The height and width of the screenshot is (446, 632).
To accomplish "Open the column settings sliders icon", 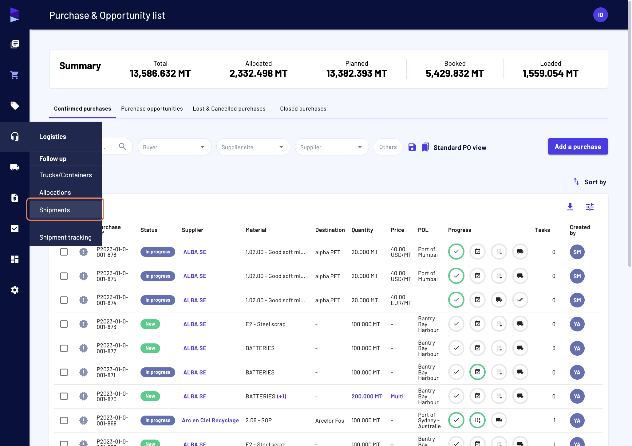I will [x=590, y=207].
